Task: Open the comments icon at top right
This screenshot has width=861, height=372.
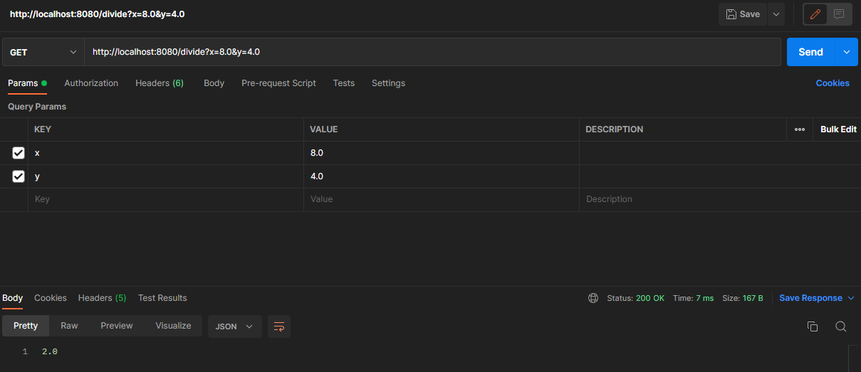Action: (x=840, y=14)
